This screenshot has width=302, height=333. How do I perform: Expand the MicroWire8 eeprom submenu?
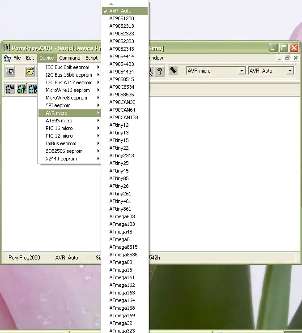[x=69, y=98]
